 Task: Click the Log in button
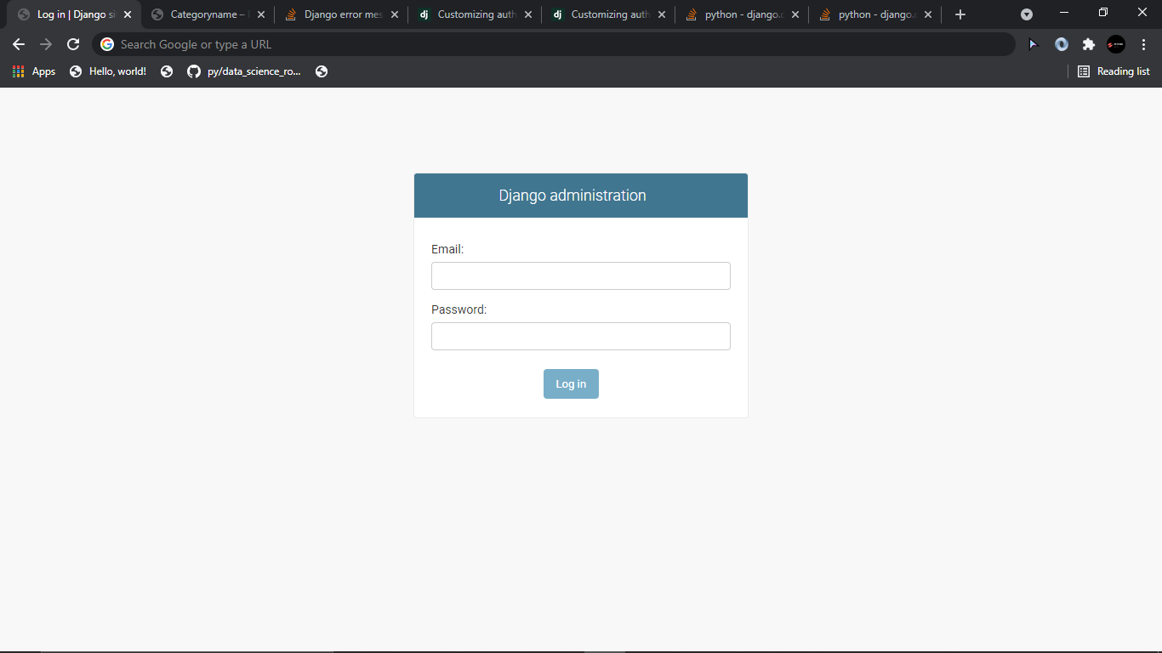click(x=571, y=383)
